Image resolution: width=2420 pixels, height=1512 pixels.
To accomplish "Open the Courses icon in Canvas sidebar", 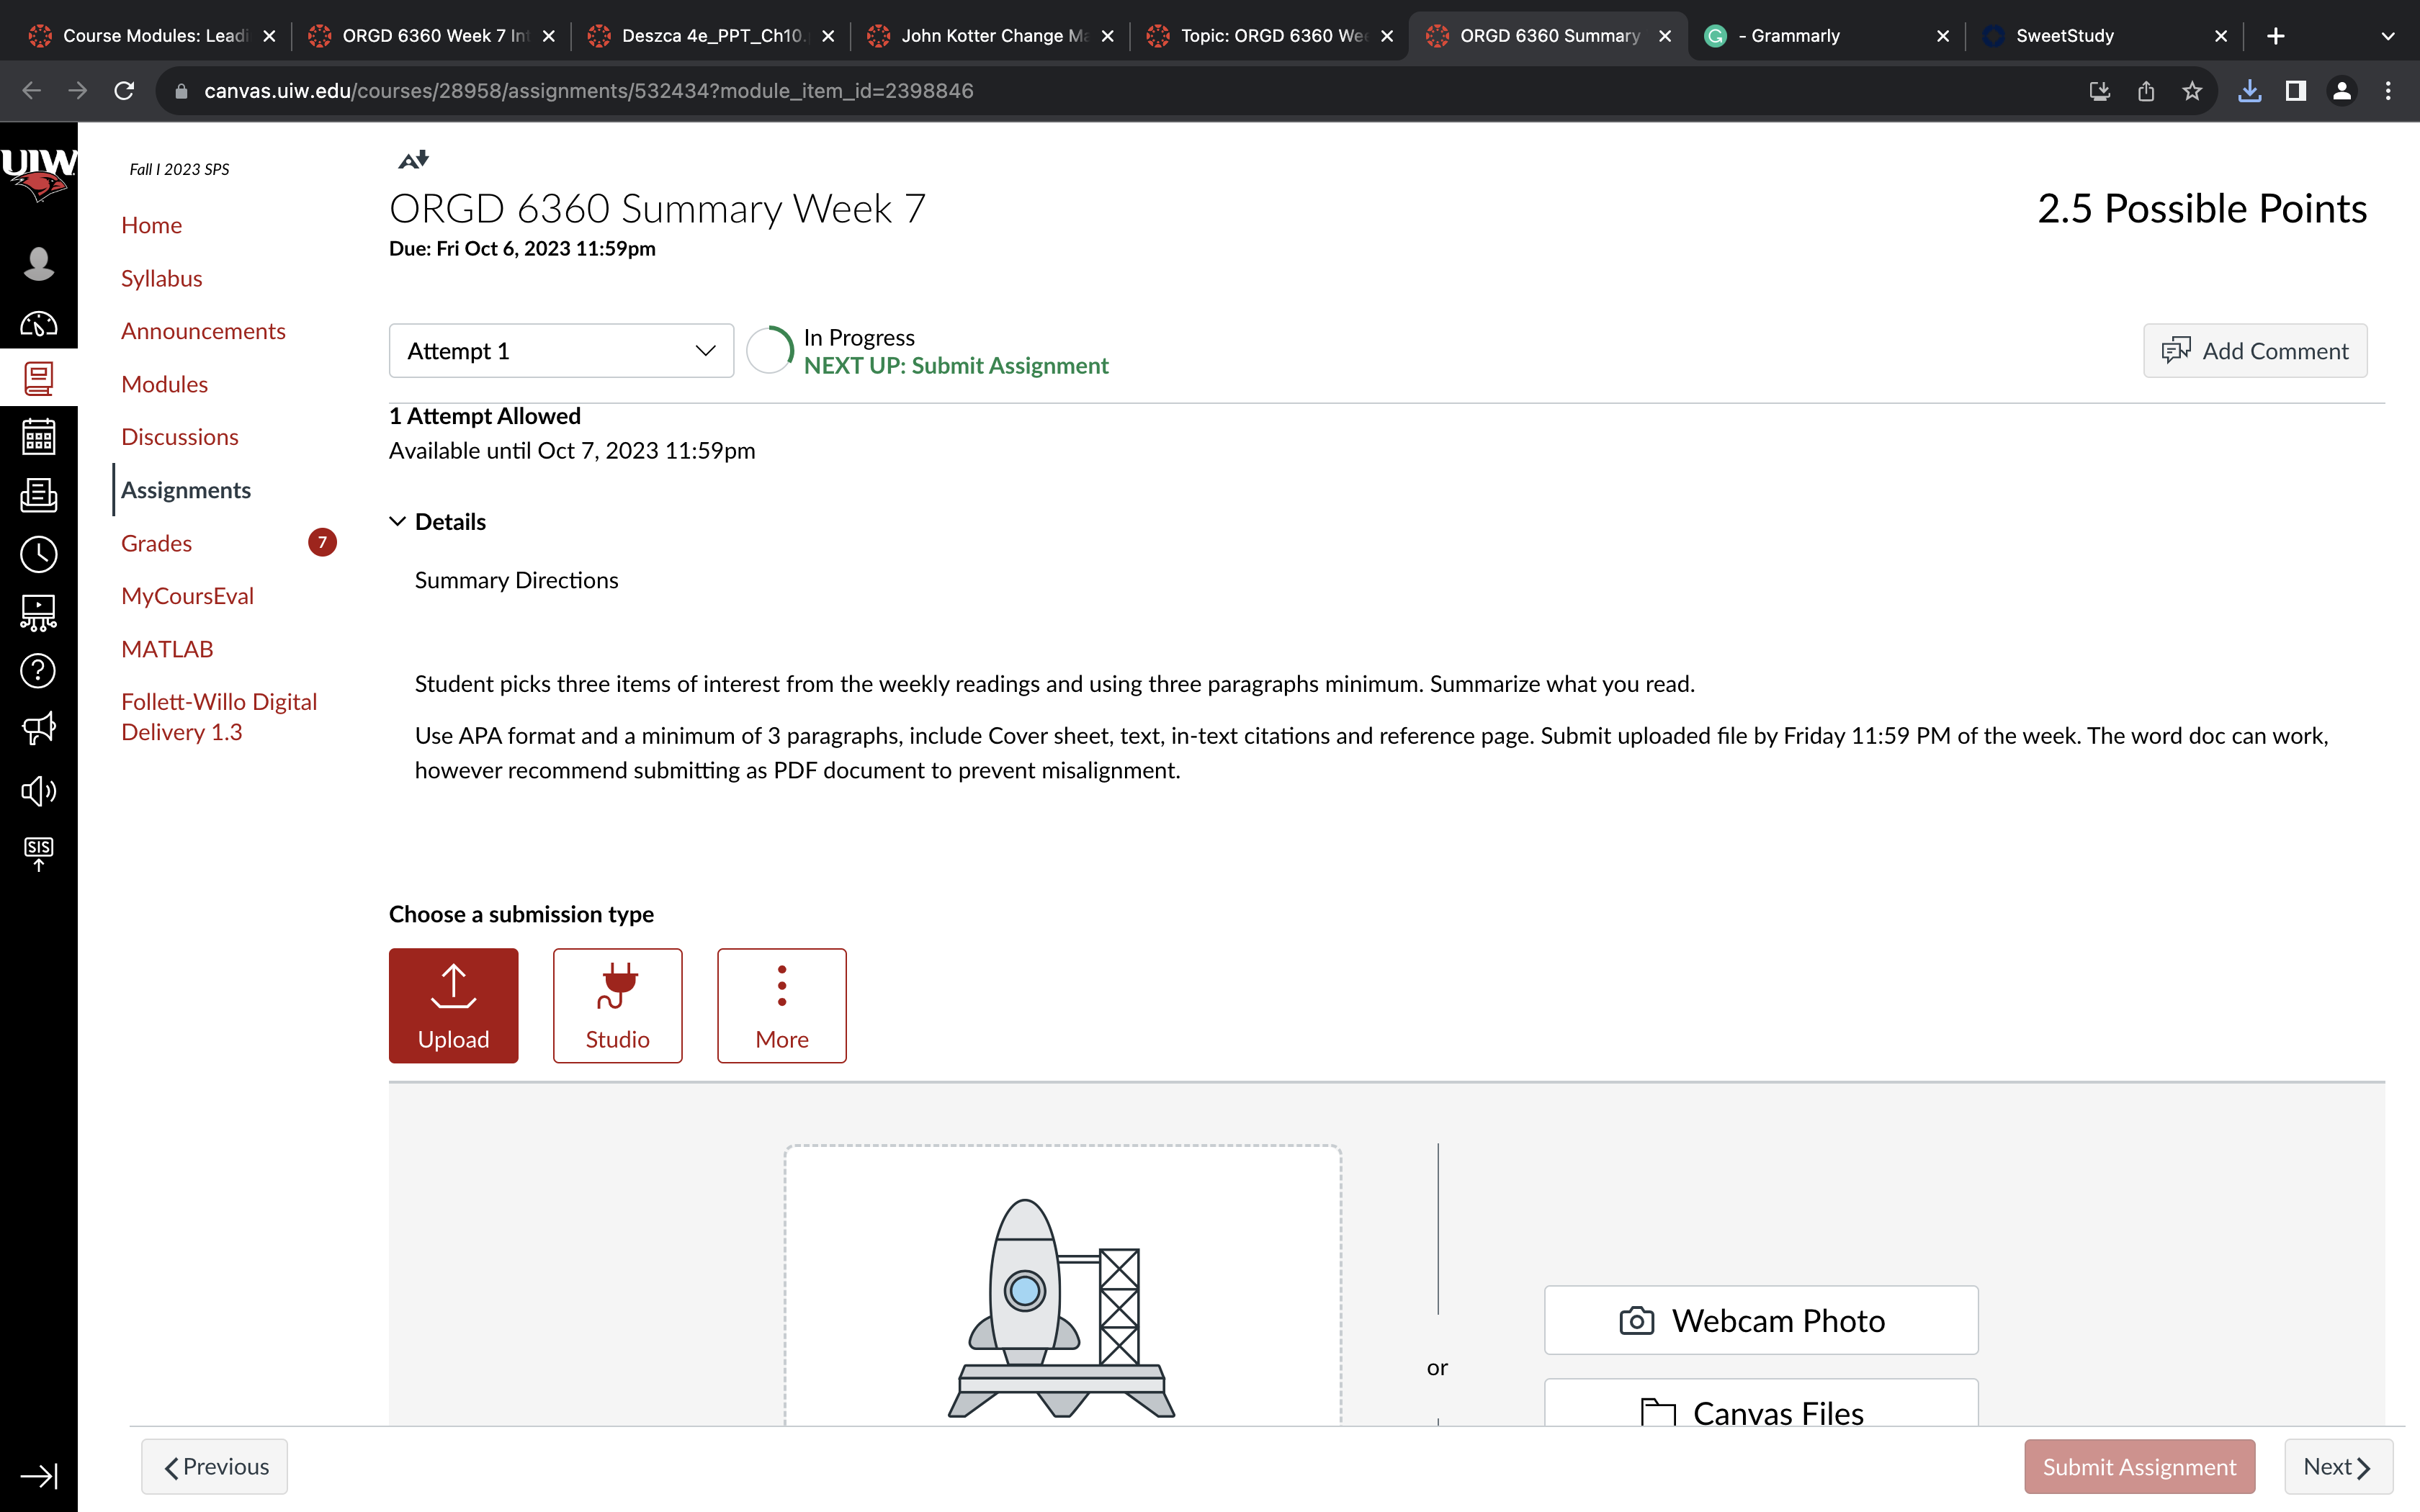I will tap(38, 379).
